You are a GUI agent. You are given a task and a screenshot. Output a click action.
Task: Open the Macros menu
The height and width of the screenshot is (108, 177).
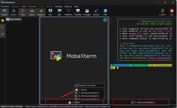[x=68, y=6]
